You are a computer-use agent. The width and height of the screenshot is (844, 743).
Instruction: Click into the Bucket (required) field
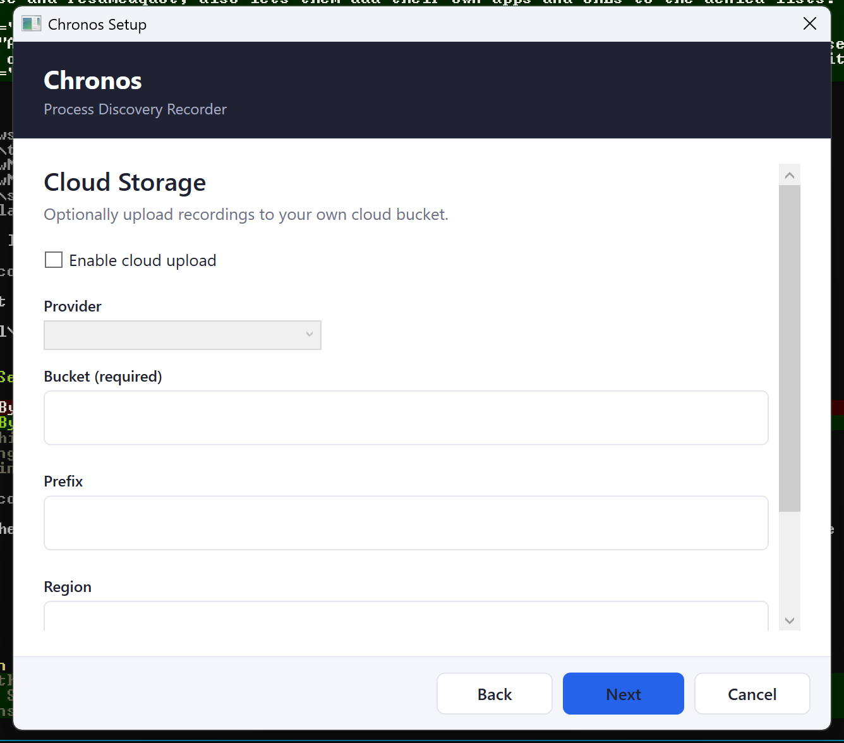(406, 418)
